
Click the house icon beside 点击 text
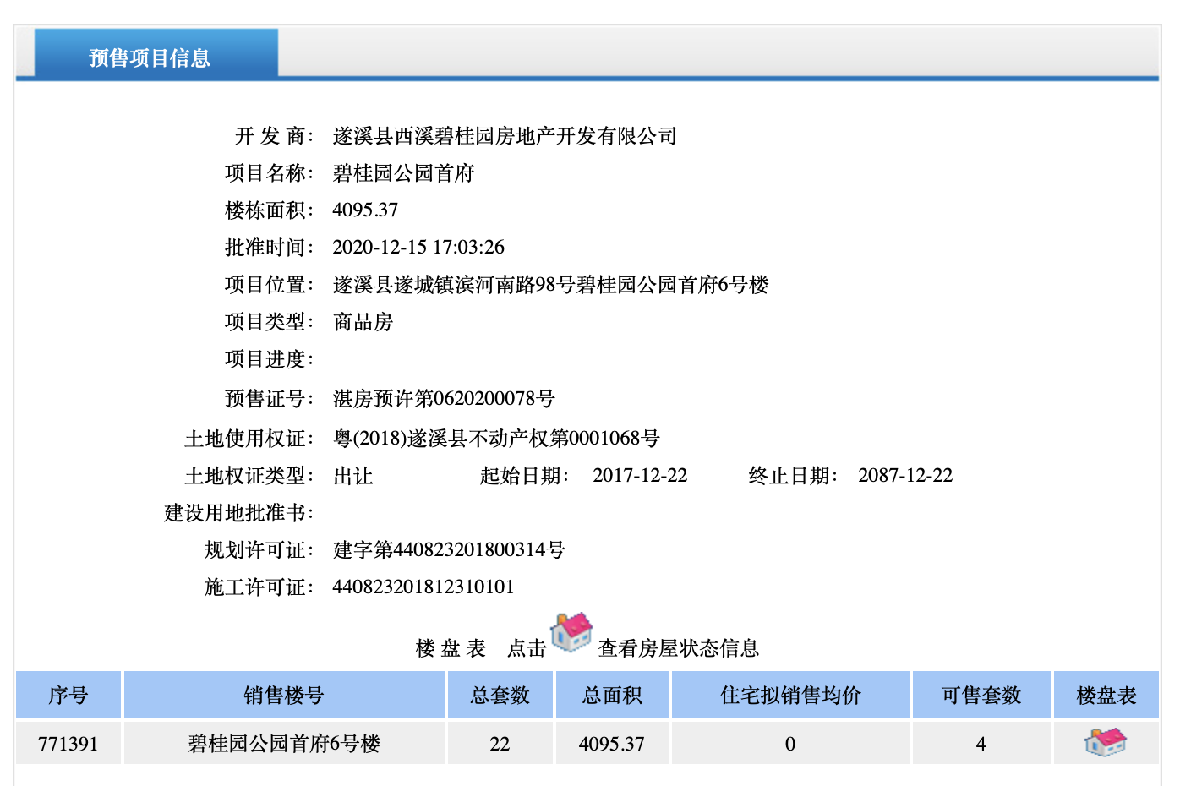[571, 633]
